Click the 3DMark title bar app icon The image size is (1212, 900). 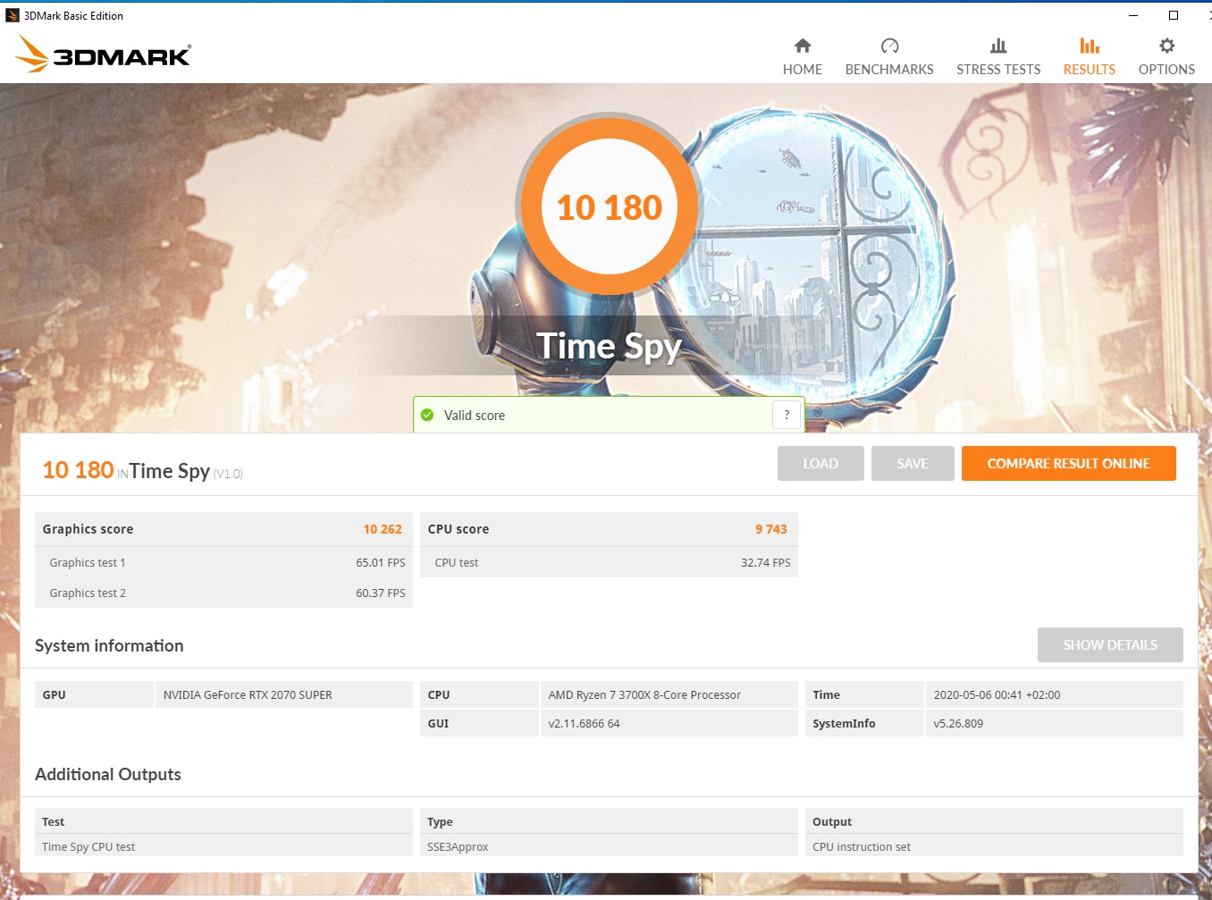click(13, 15)
